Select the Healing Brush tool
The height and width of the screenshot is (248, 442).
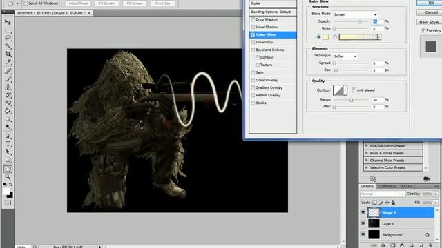(x=8, y=71)
